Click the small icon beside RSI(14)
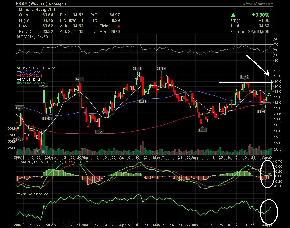Viewport: 290px width, 228px height. (18, 37)
